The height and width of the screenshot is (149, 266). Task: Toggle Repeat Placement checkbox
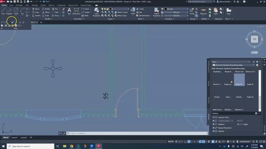point(214,128)
